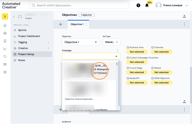Open the Ad Type Stand... dropdown
This screenshot has height=124, width=192.
[111, 42]
